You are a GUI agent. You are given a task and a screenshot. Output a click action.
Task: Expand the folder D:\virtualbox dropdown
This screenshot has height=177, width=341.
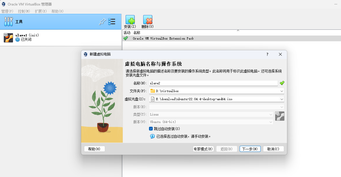(282, 91)
